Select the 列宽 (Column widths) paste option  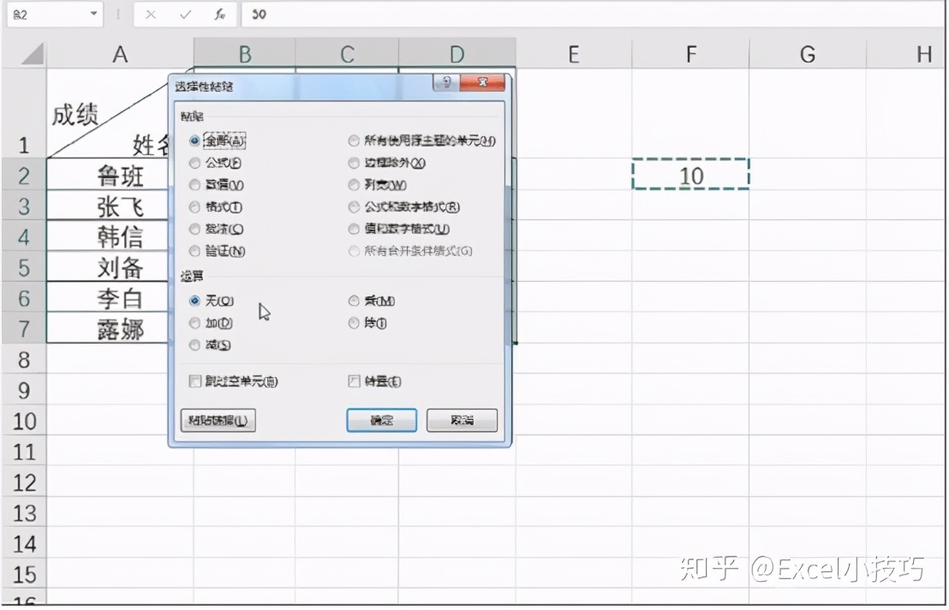(x=354, y=184)
